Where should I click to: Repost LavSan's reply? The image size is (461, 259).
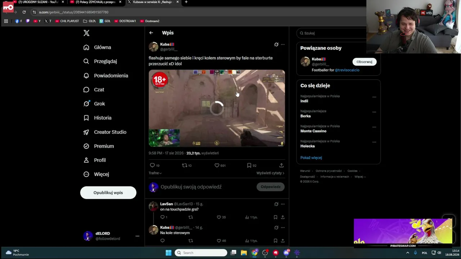click(191, 217)
